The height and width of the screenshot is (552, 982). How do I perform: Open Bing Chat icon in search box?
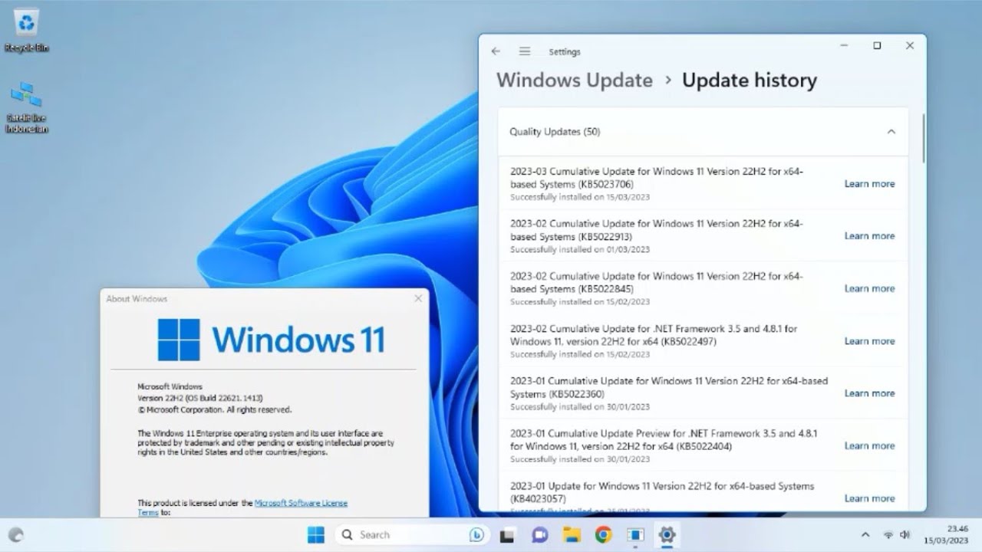click(x=476, y=534)
